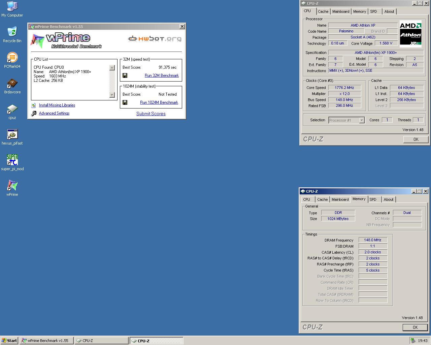Click the save icon beside Run 32M Benchmark

pos(125,75)
